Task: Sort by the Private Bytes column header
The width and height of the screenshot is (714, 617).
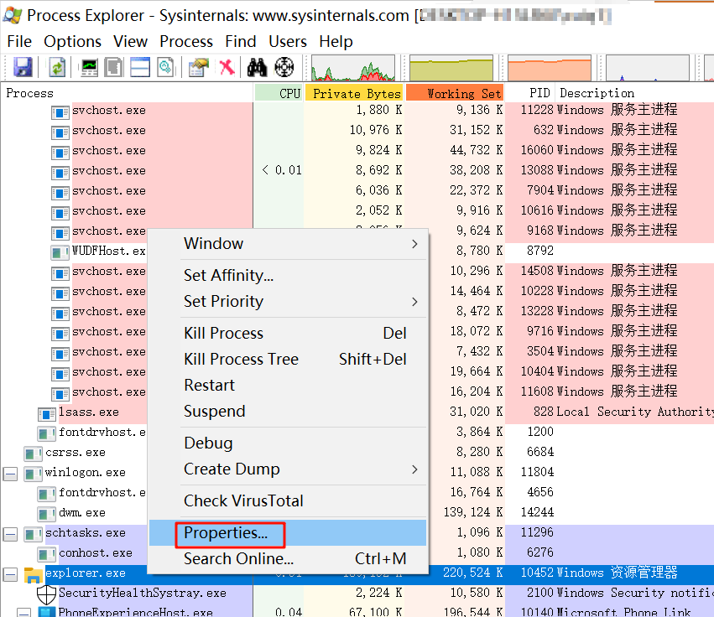Action: pos(354,93)
